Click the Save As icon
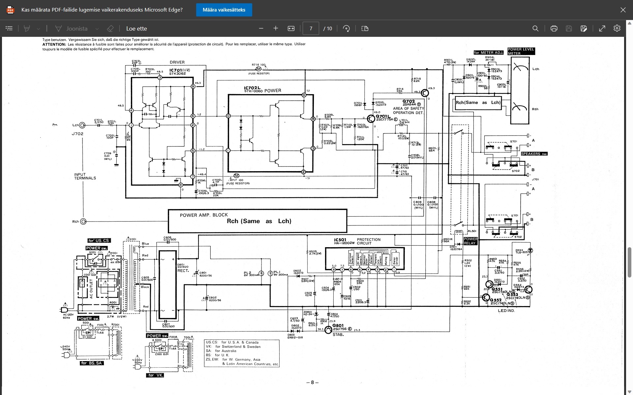 coord(584,28)
